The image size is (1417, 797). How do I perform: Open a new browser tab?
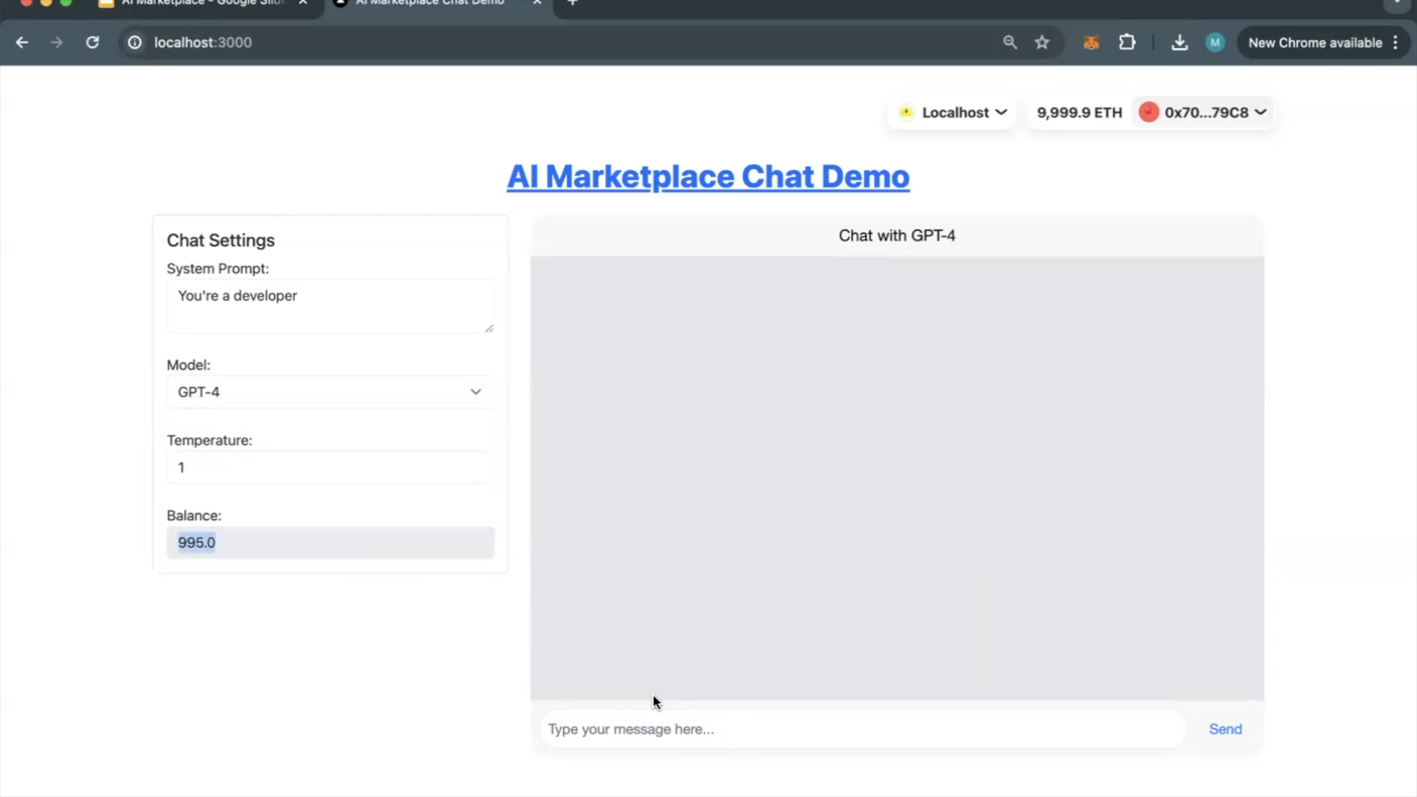click(x=572, y=2)
